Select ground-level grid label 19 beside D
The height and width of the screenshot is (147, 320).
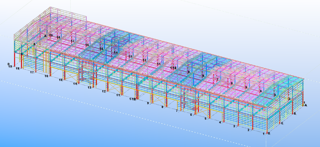click(10, 66)
